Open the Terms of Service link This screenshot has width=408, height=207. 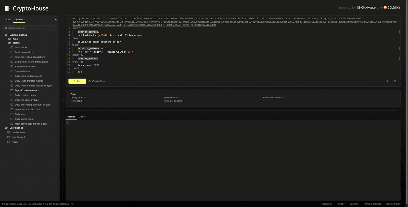click(372, 204)
